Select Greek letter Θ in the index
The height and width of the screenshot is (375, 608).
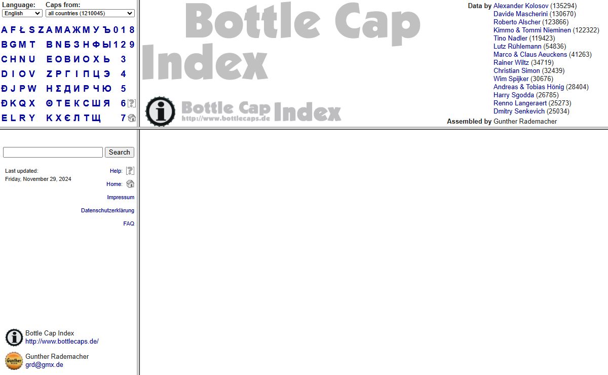click(49, 103)
